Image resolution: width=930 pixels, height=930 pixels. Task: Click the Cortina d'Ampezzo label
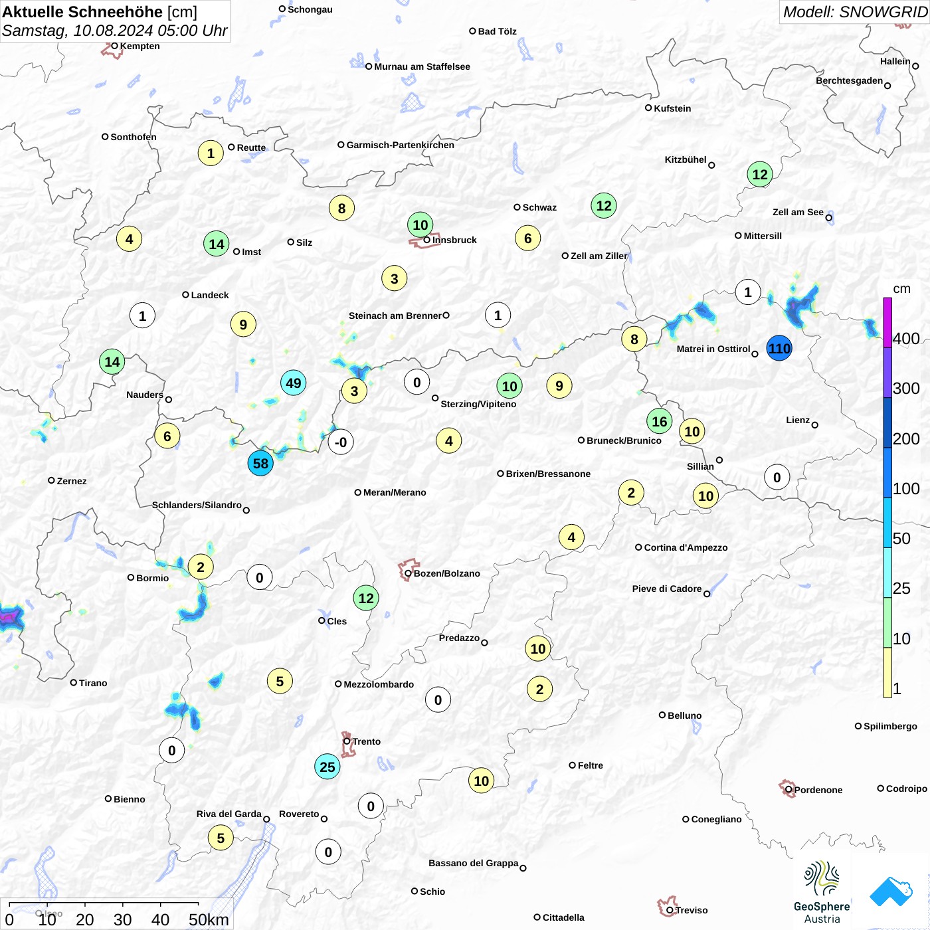pyautogui.click(x=686, y=547)
